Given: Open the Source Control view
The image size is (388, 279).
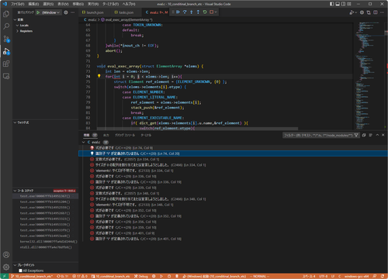Looking at the screenshot, I should (x=6, y=39).
